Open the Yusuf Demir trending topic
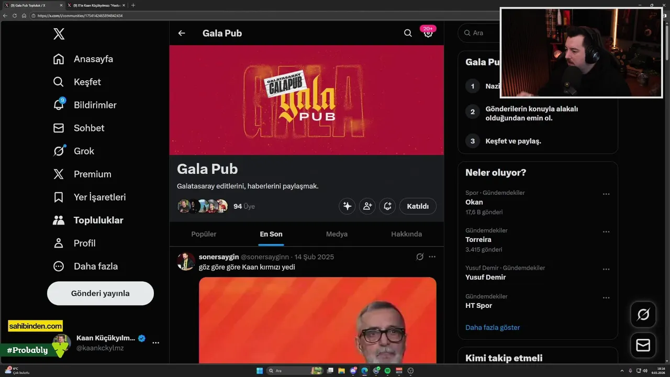670x377 pixels. point(486,278)
